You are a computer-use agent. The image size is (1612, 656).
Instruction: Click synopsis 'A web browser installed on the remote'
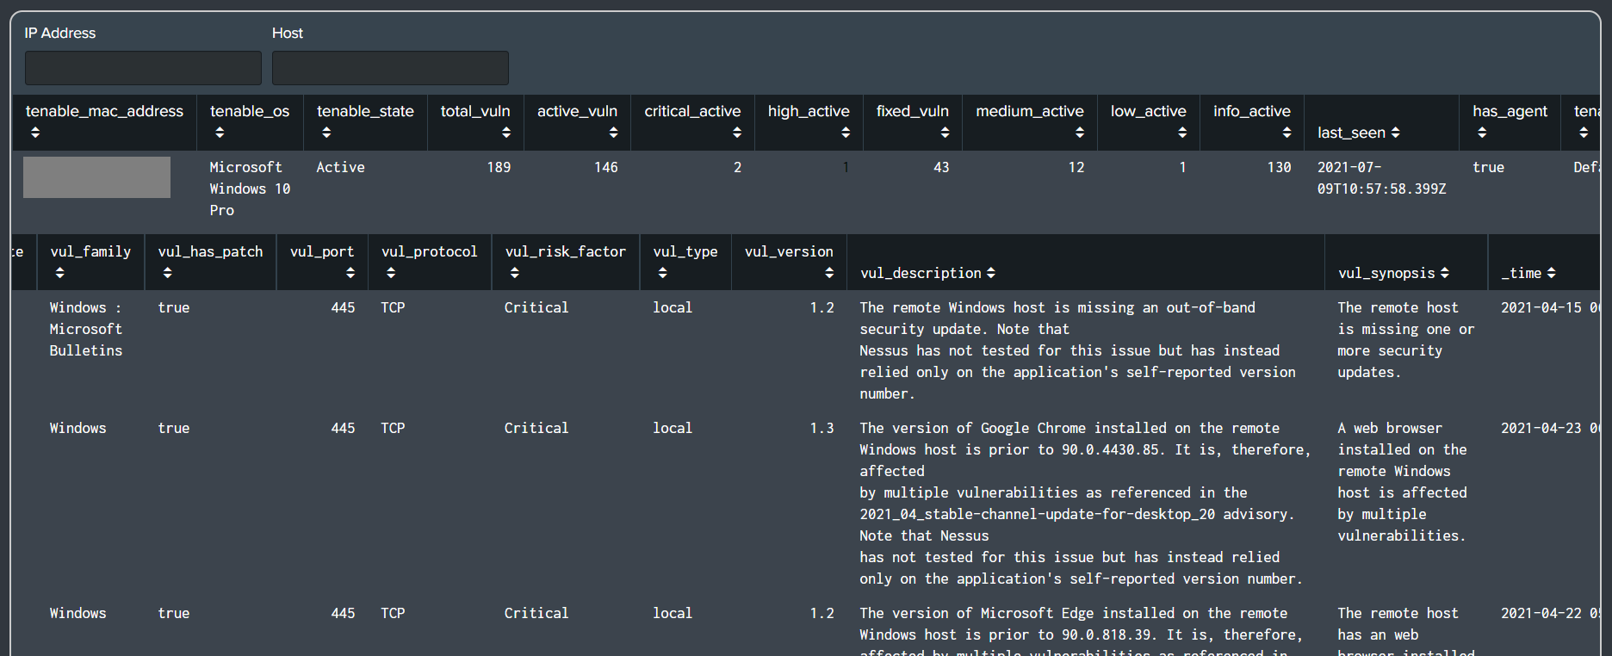click(x=1402, y=482)
